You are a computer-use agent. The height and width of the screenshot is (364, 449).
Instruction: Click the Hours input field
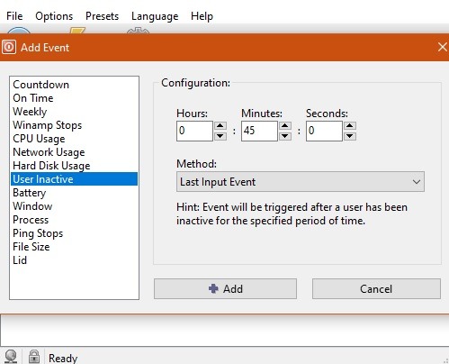point(194,131)
